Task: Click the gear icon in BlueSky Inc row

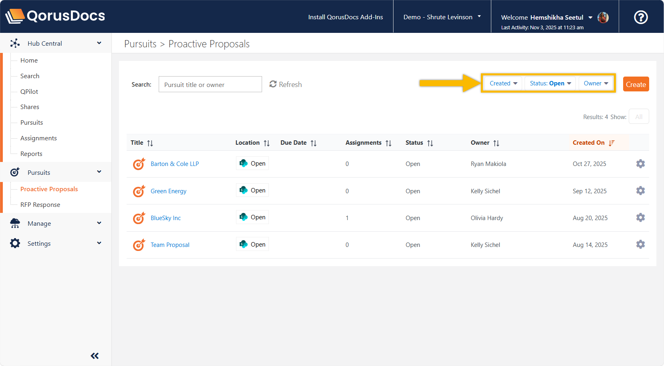Action: click(640, 218)
